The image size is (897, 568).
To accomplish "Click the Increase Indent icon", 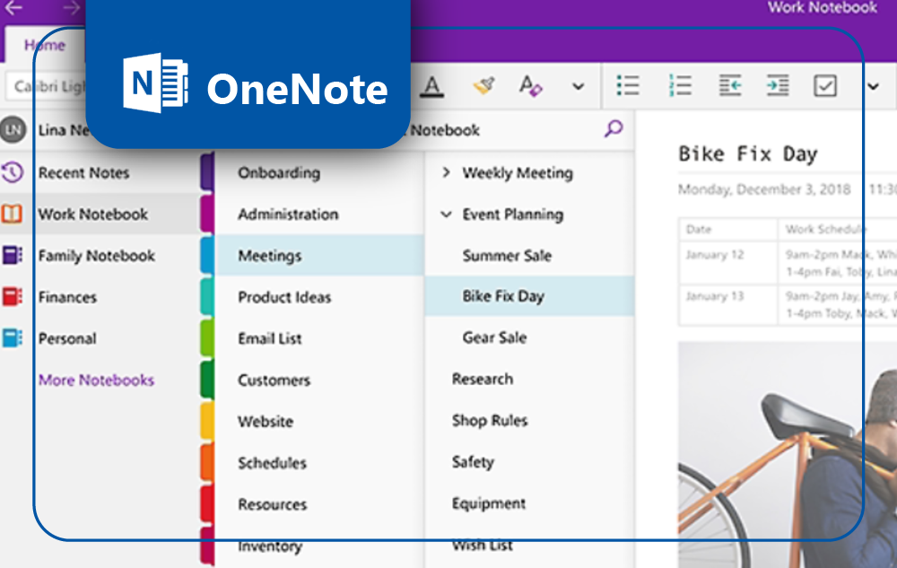I will coord(778,85).
